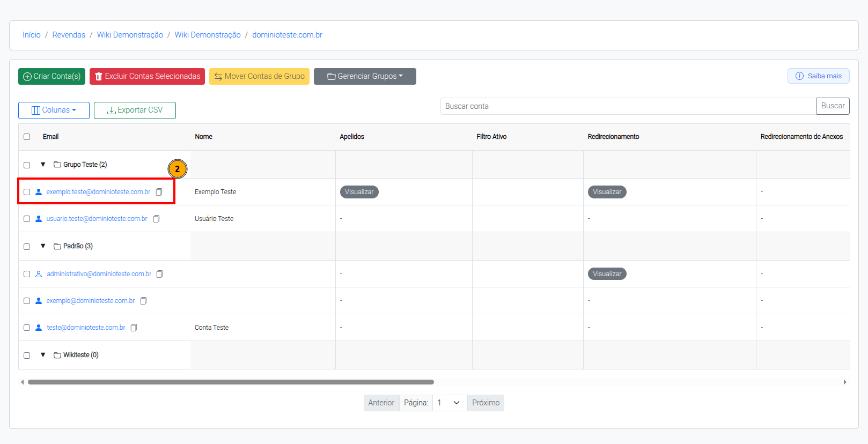Click 'Exemplo Teste' name cell

point(215,192)
